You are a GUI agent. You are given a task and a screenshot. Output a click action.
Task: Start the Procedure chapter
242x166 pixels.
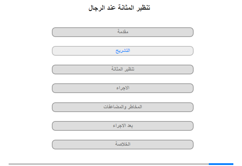pos(122,88)
